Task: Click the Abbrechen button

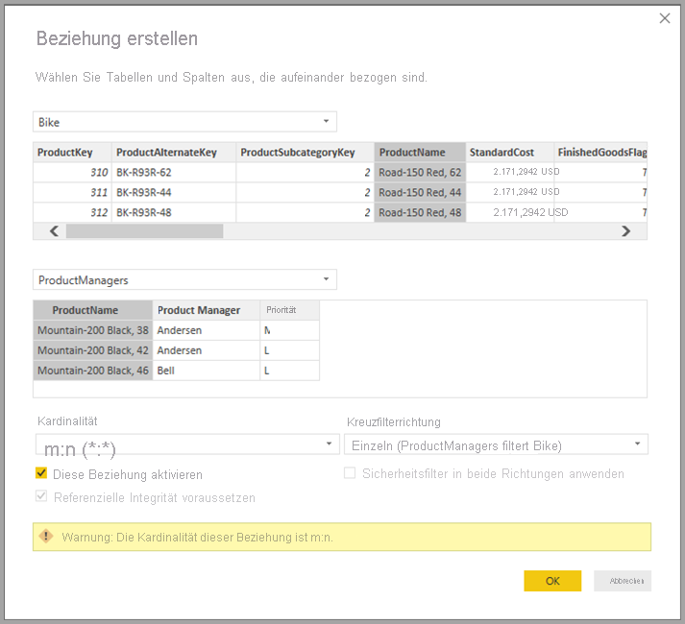Action: [x=623, y=581]
